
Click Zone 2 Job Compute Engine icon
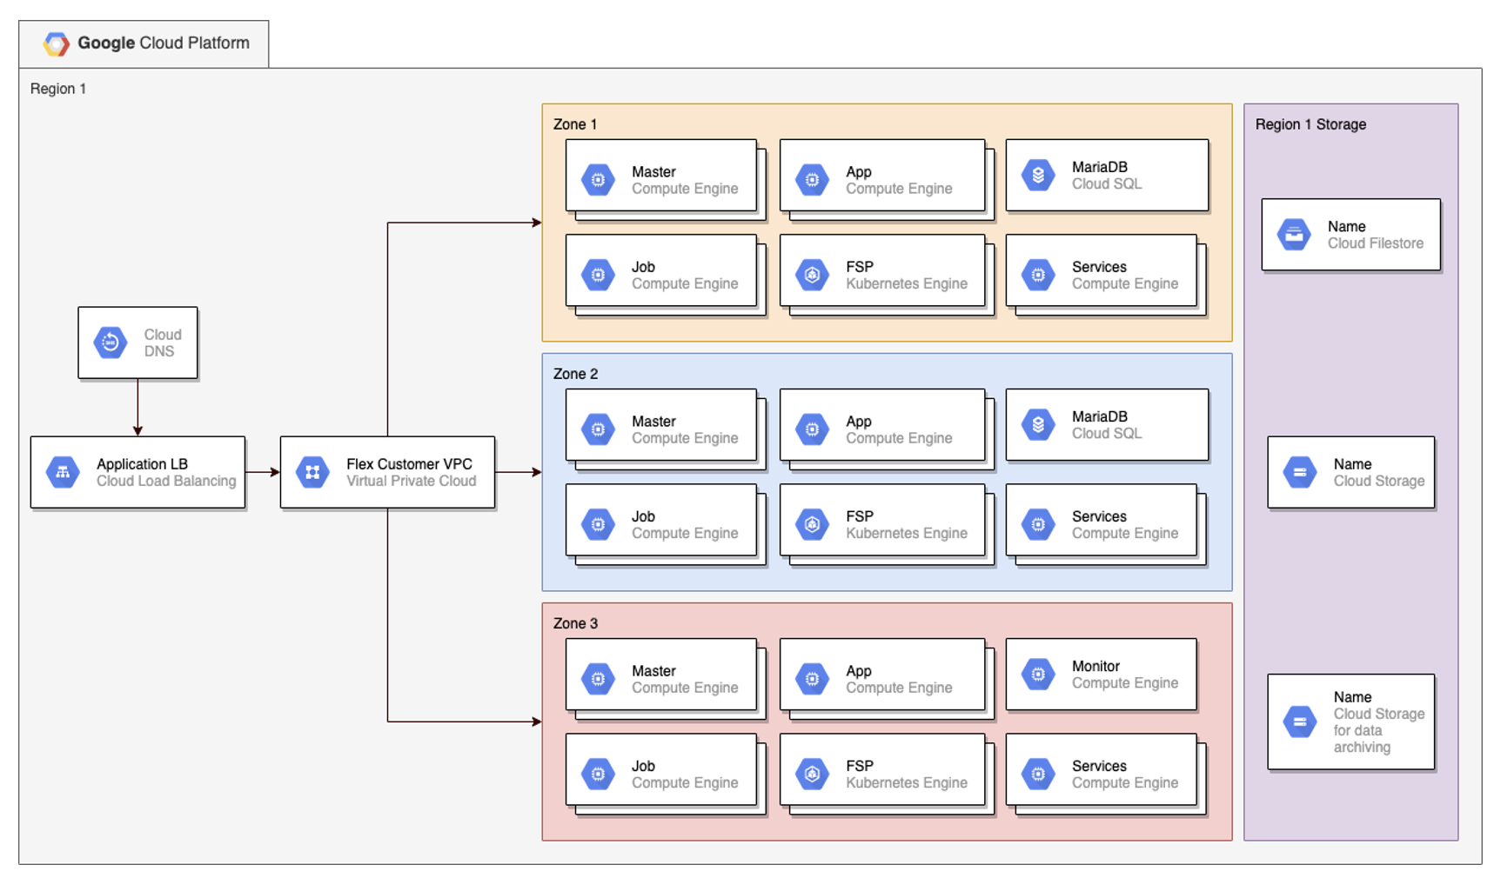pos(598,524)
